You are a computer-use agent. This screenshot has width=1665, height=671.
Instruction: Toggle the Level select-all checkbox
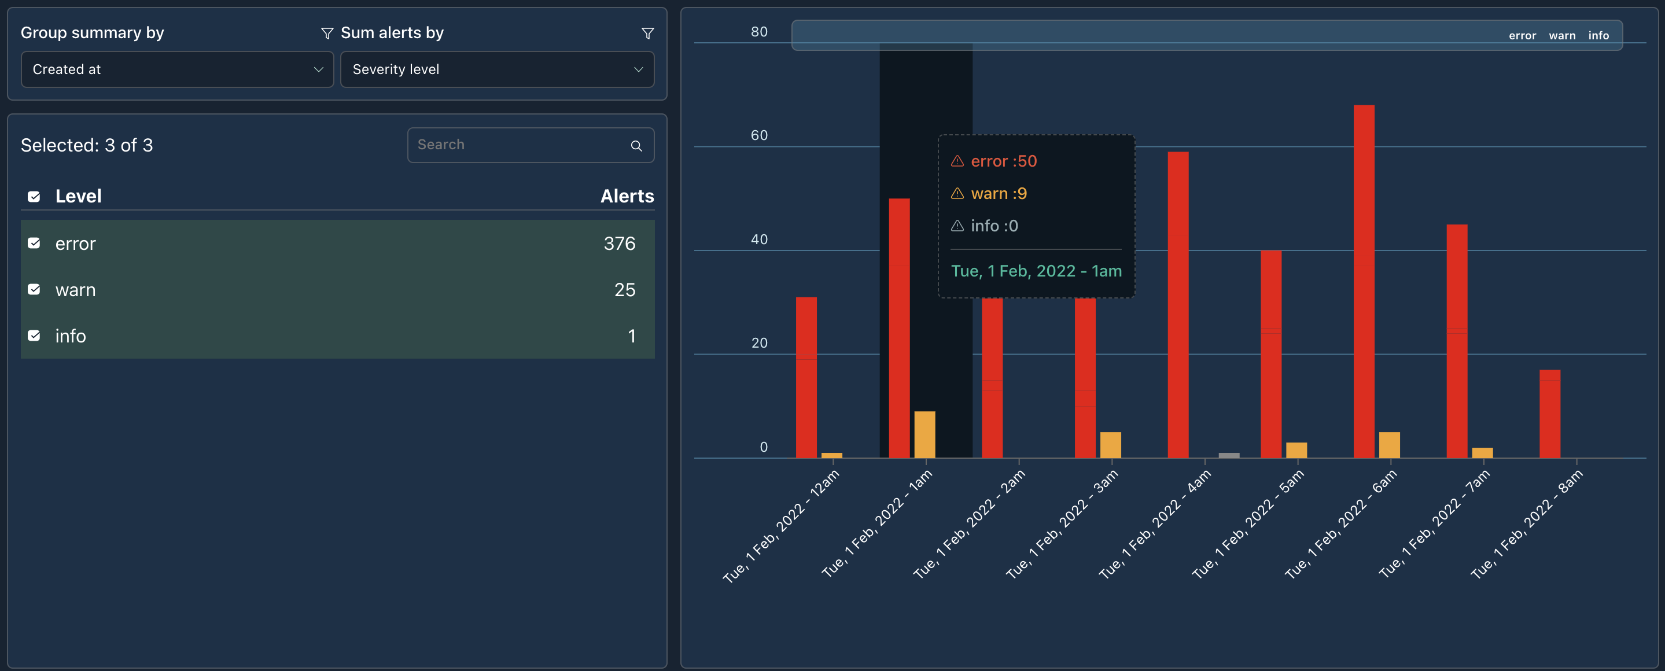34,197
